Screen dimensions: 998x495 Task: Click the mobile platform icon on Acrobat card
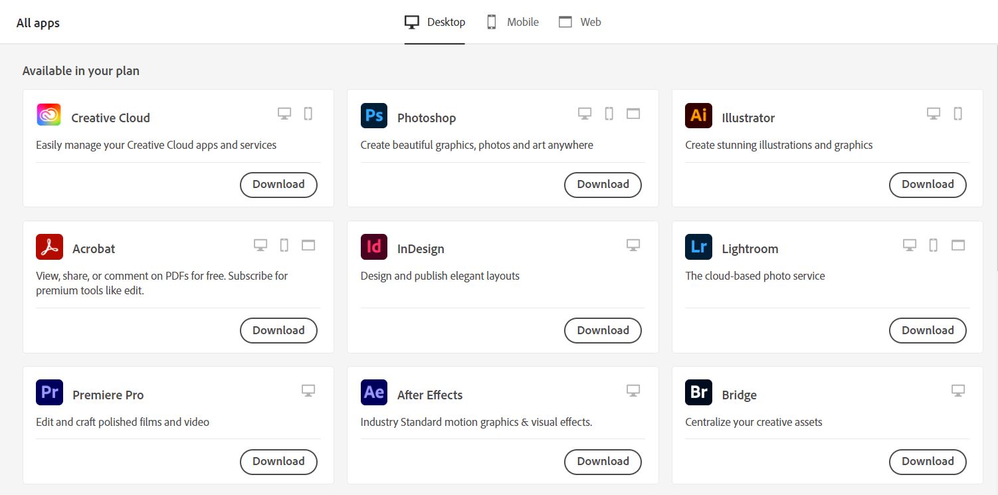(x=284, y=245)
